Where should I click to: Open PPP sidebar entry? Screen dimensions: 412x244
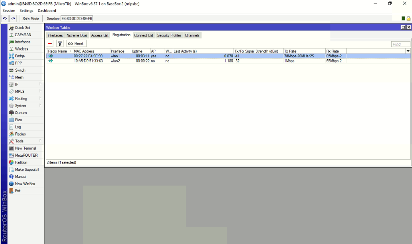point(26,63)
